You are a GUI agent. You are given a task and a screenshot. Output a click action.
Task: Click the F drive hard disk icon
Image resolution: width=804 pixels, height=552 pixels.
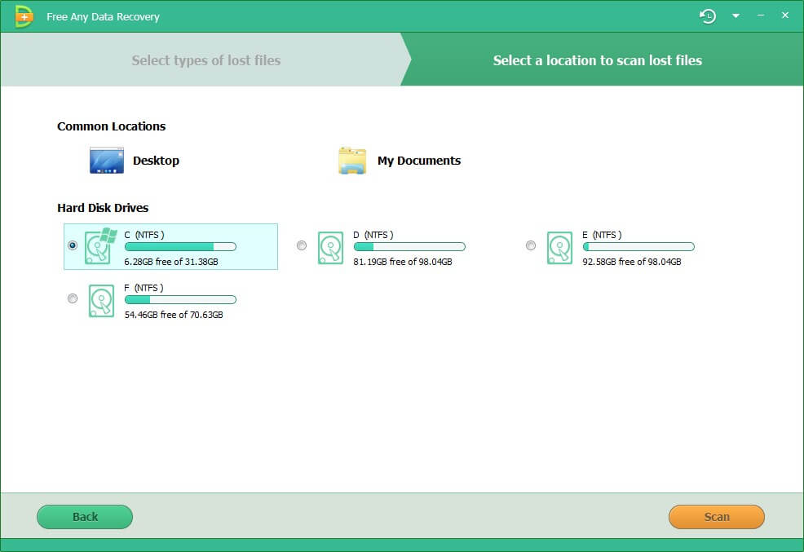(x=101, y=301)
